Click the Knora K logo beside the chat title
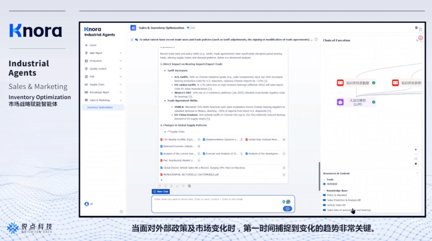Viewport: 432px width, 241px height. pos(133,28)
